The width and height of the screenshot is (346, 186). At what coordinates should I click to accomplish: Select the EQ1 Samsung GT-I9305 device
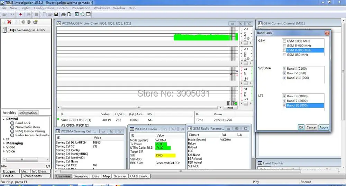(26, 30)
